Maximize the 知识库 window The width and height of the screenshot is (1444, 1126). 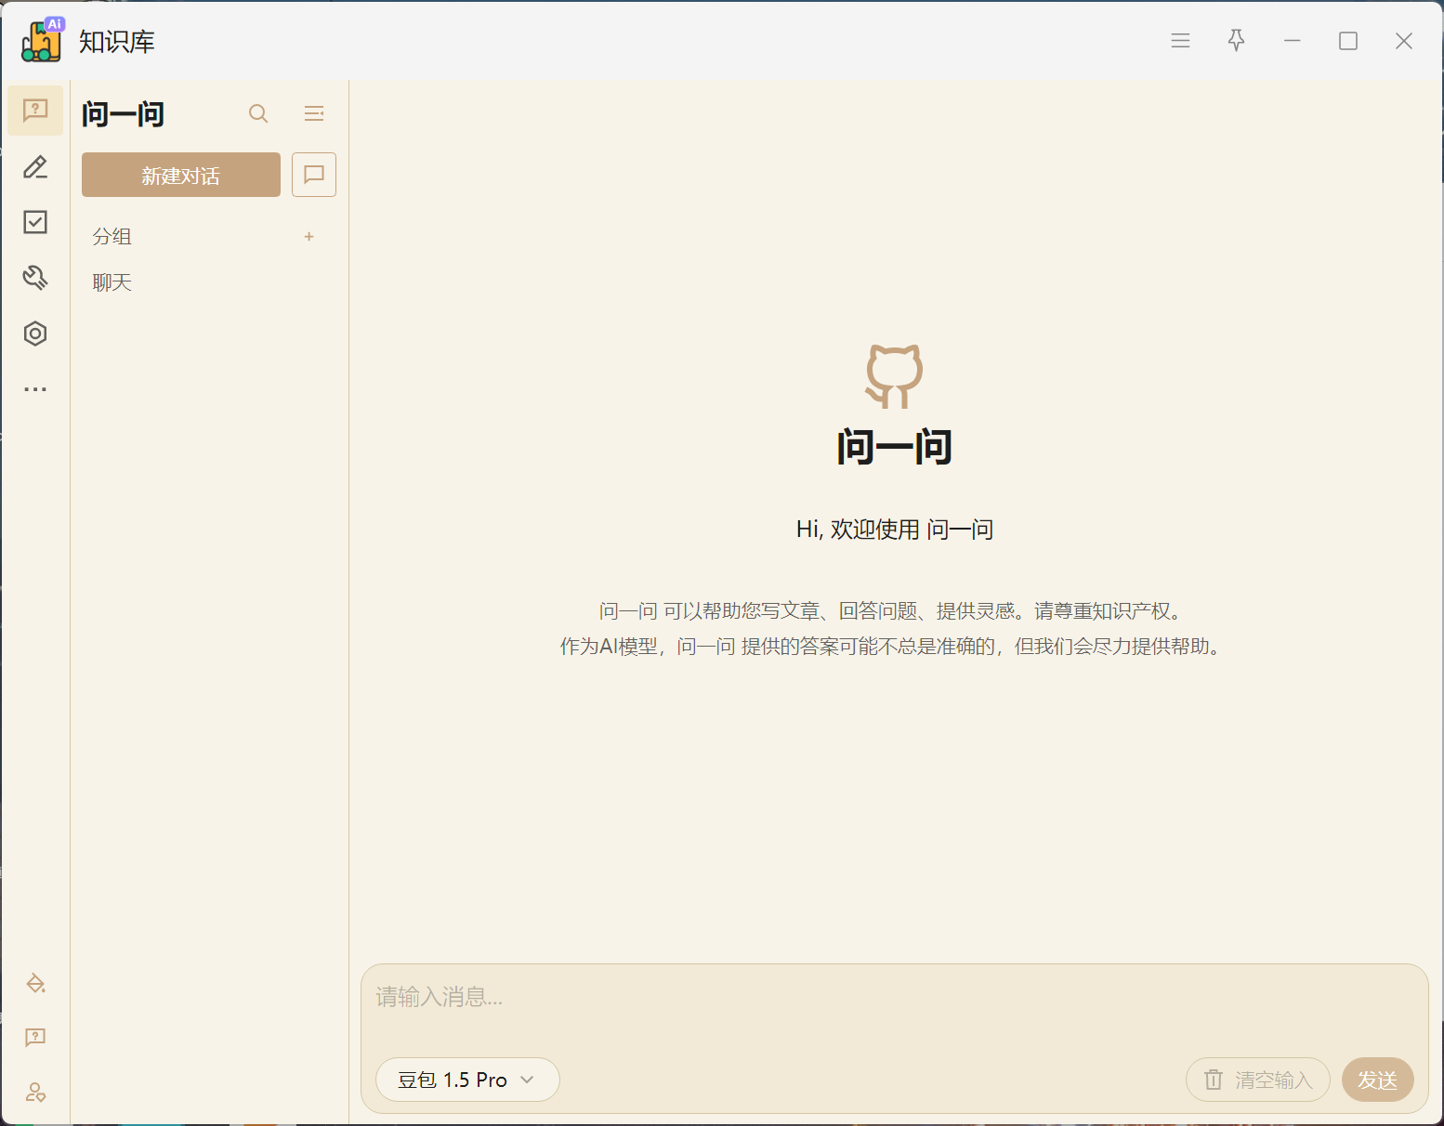[x=1348, y=41]
